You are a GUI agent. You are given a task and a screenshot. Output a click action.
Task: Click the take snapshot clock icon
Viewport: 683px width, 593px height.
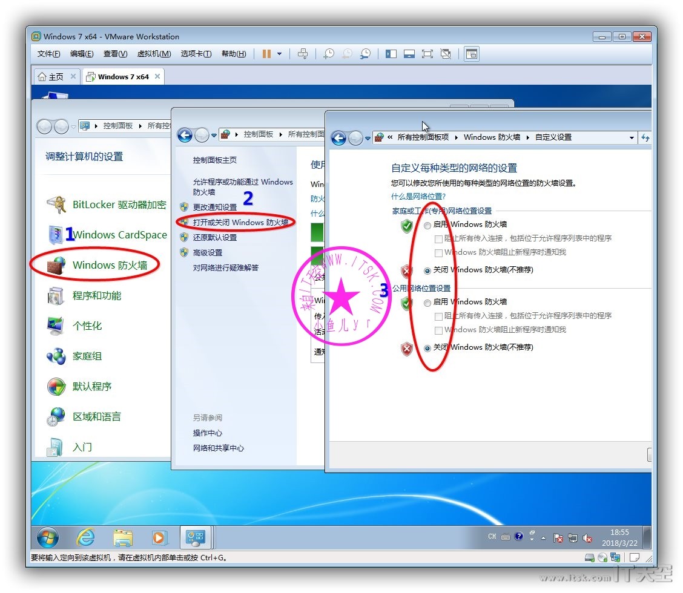pyautogui.click(x=329, y=54)
